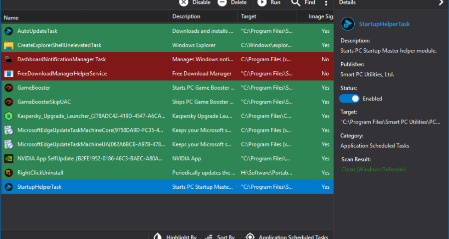Click the MicrosoftEdgeUpdateTaskMachineUA icon
Screen dimensions: 449x239
9,144
